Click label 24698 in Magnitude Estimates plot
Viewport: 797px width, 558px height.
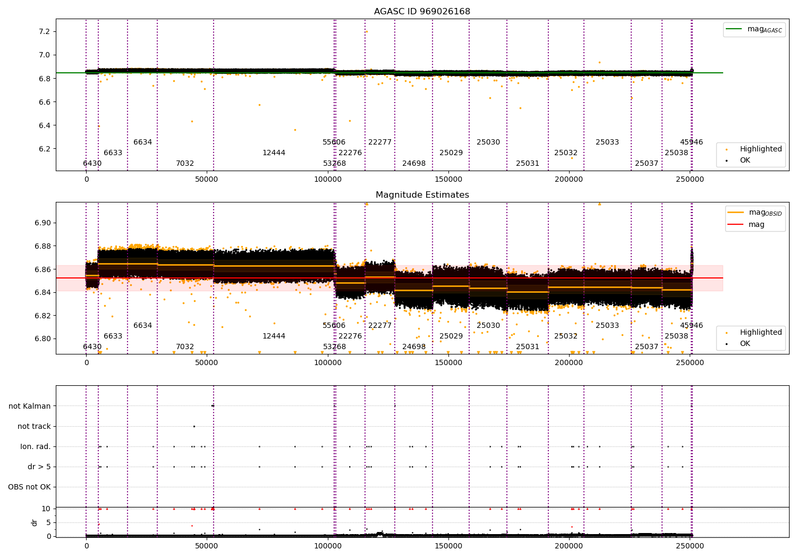click(414, 346)
